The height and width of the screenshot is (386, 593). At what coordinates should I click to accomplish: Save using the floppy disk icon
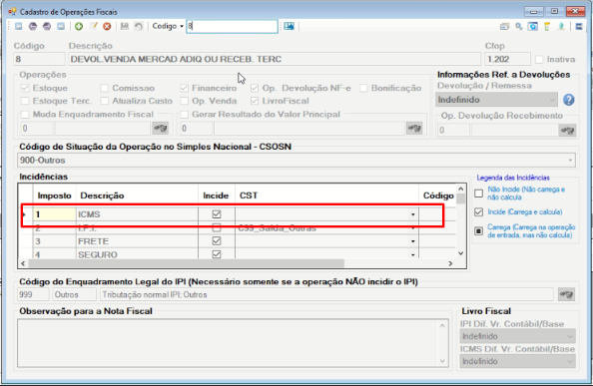pyautogui.click(x=125, y=27)
